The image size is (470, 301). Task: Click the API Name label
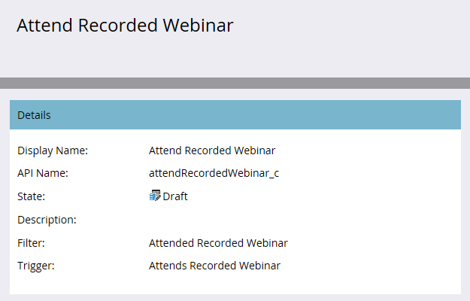pos(43,173)
